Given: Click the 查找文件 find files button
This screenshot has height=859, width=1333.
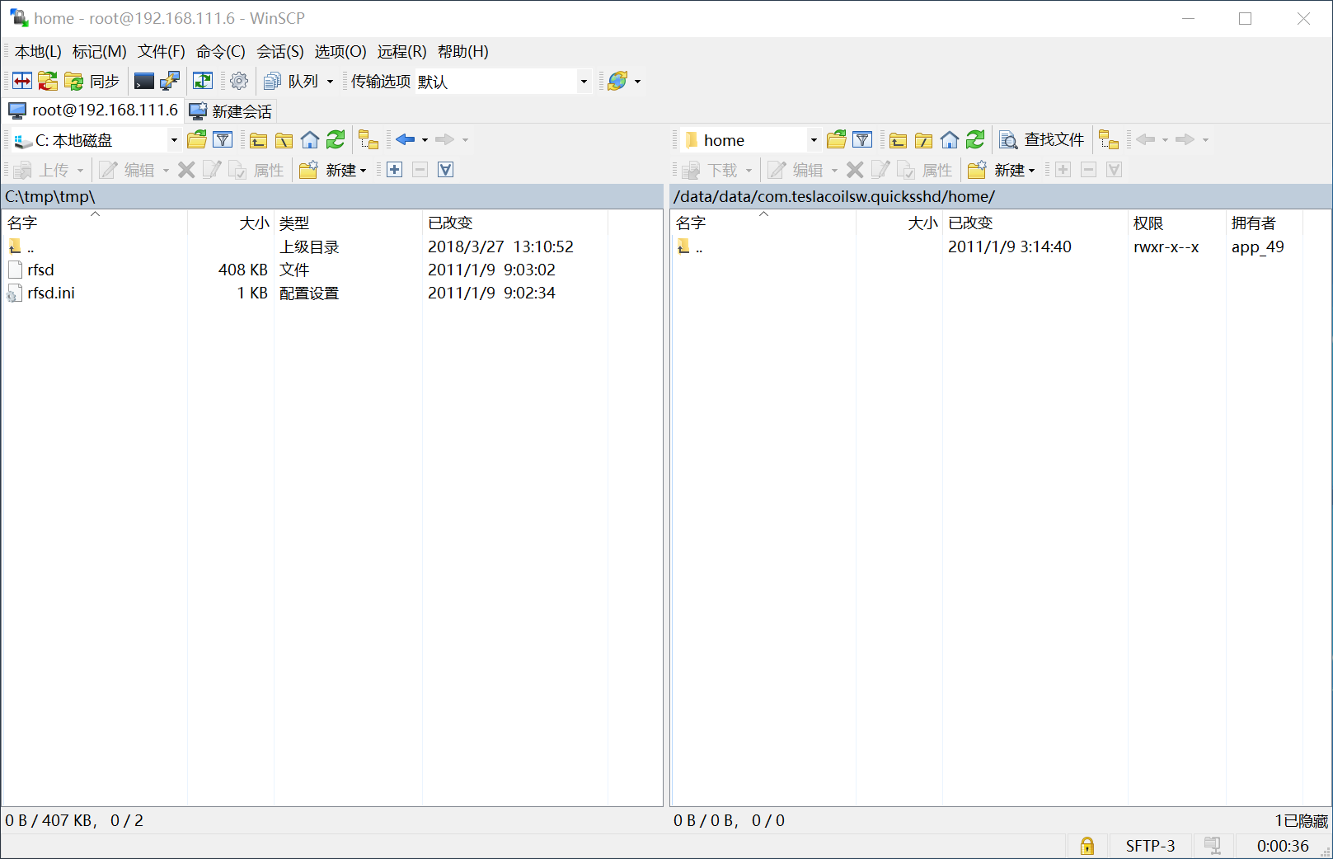Looking at the screenshot, I should 1041,140.
